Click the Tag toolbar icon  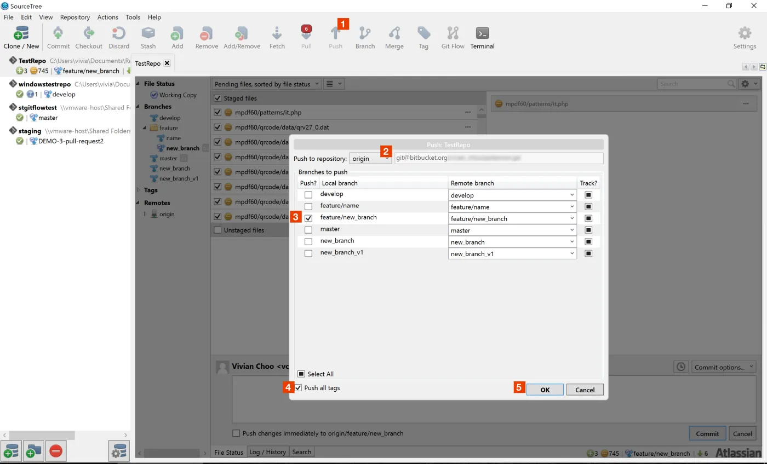click(423, 37)
